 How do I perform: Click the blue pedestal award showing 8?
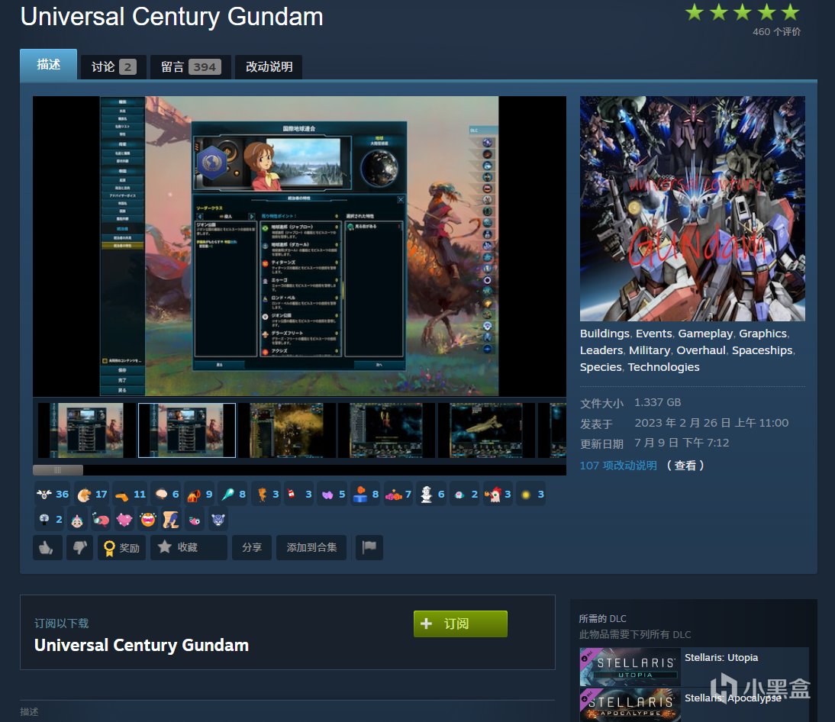pyautogui.click(x=366, y=494)
